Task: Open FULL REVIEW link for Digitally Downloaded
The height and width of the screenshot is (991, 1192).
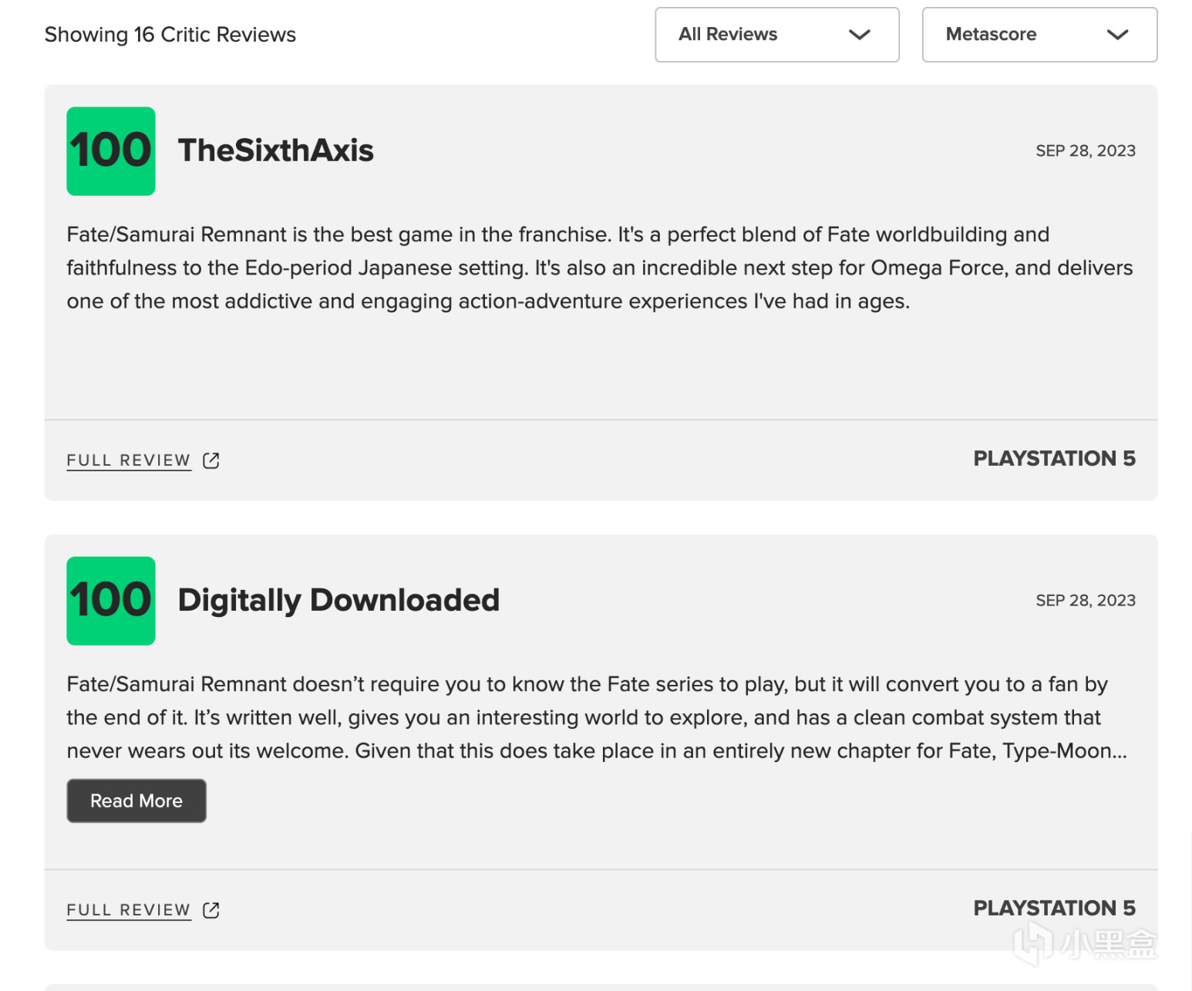Action: click(x=129, y=910)
